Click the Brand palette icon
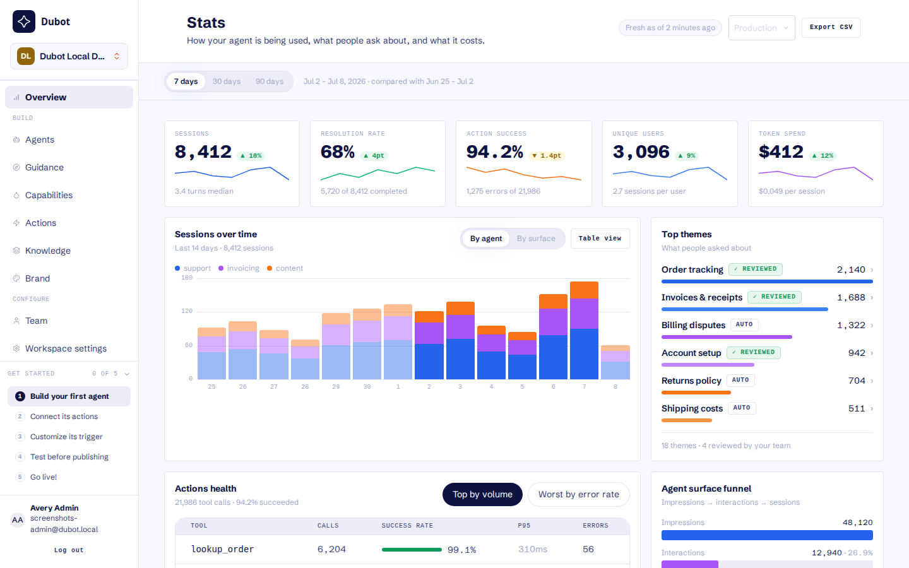 coord(16,278)
